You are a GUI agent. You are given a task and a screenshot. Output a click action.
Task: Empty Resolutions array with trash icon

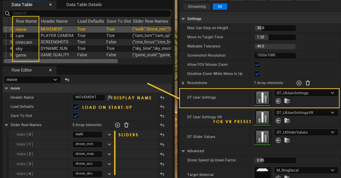tap(308, 83)
